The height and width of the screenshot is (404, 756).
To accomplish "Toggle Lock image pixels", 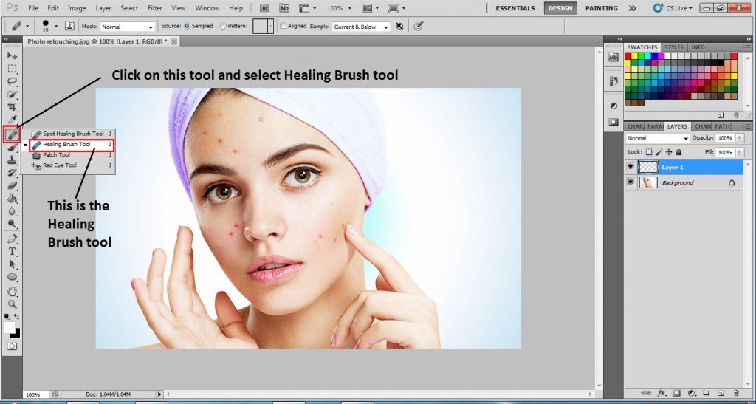I will click(659, 152).
